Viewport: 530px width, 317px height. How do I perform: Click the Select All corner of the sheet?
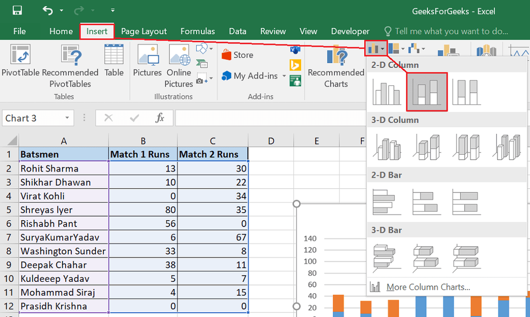(9, 140)
